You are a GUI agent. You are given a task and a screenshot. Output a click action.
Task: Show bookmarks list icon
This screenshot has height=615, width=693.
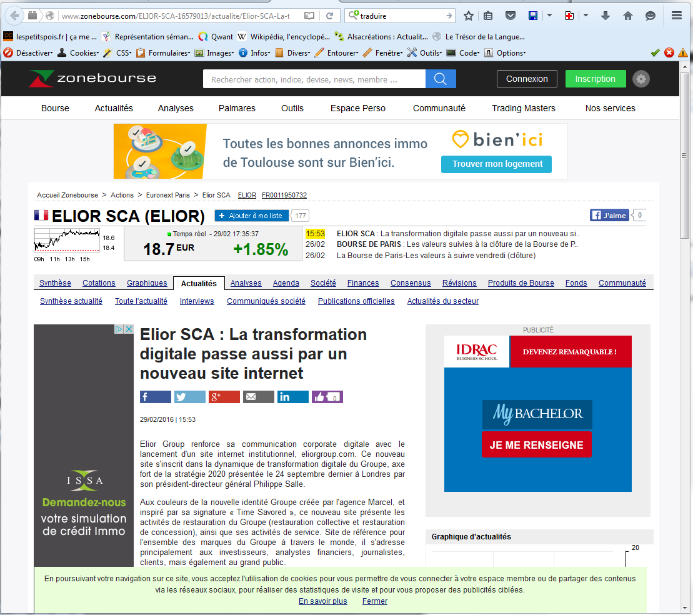click(x=488, y=16)
